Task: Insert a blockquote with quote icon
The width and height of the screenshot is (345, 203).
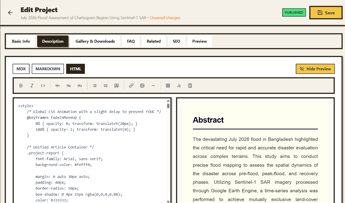Action: tap(117, 86)
